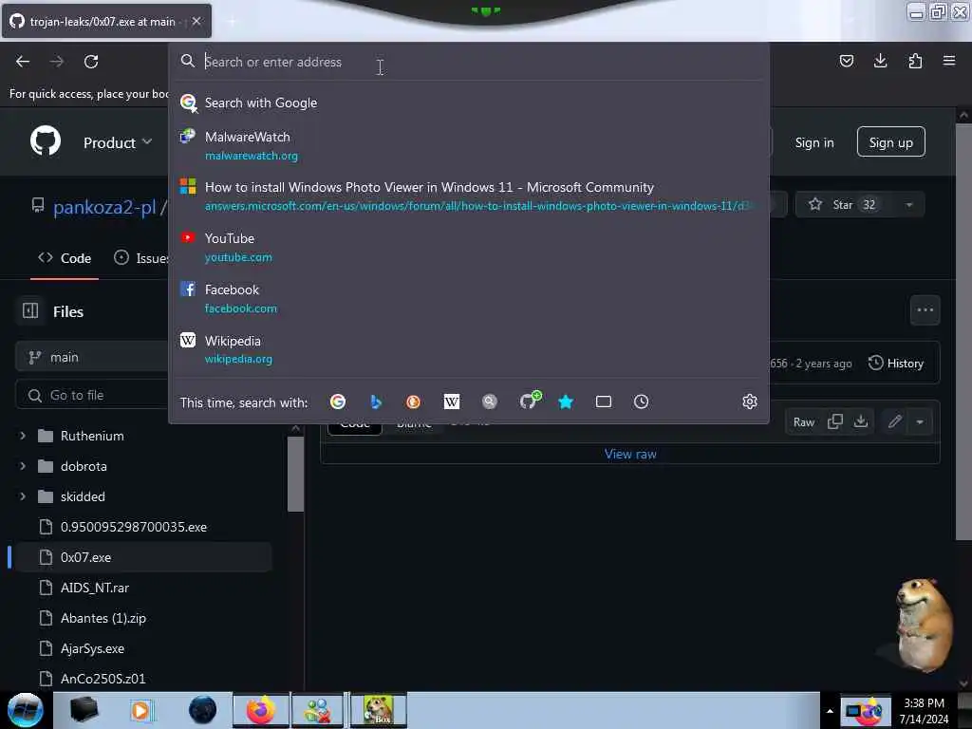Image resolution: width=972 pixels, height=729 pixels.
Task: Click the View raw link
Action: coord(630,454)
